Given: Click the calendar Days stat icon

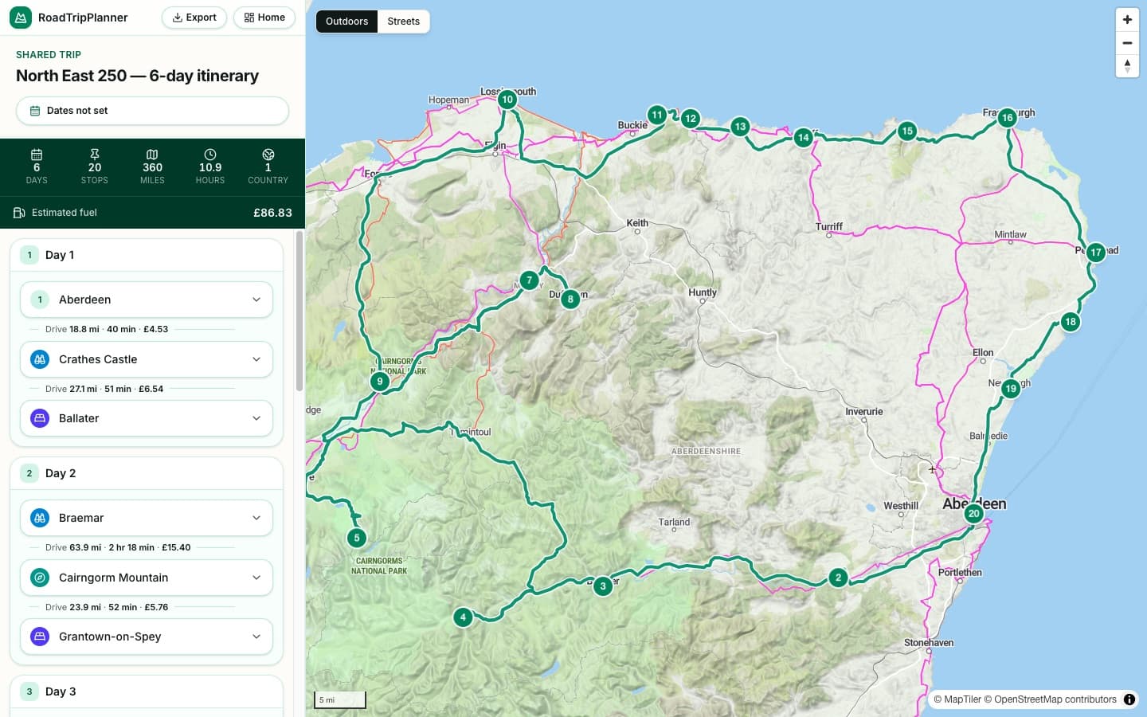Looking at the screenshot, I should (37, 154).
